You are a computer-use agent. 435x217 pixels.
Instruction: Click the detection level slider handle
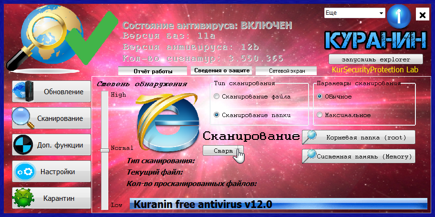pos(104,150)
